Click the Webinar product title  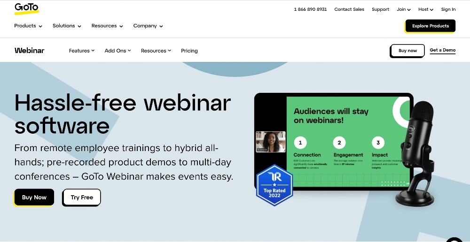(x=29, y=51)
